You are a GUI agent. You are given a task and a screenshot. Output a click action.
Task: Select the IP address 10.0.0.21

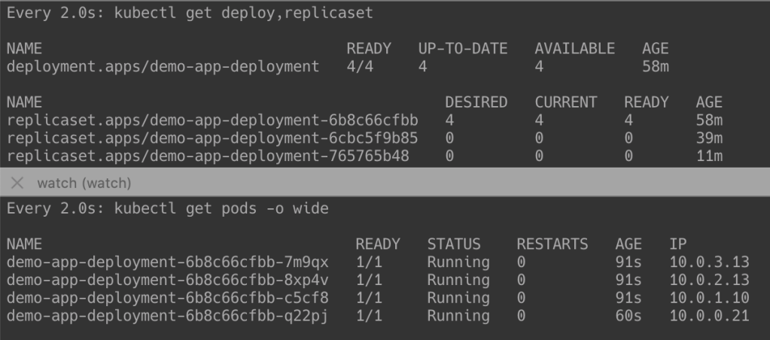(x=709, y=315)
